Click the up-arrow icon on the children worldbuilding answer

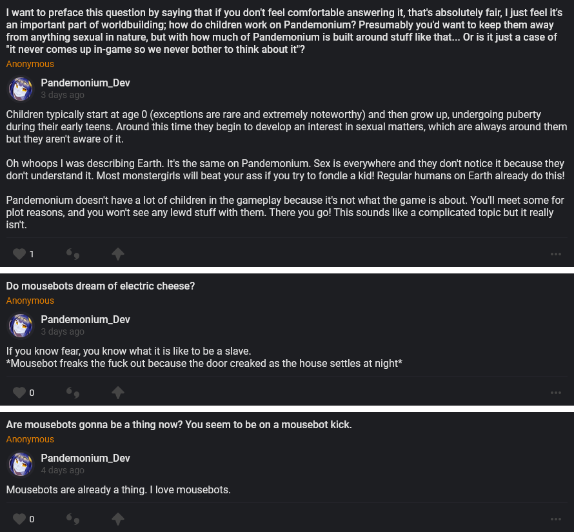tap(117, 254)
